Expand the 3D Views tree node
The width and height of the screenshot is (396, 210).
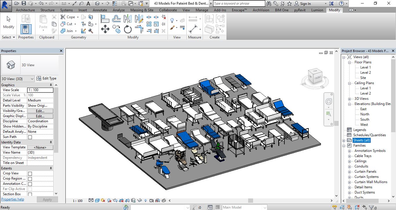click(x=349, y=99)
